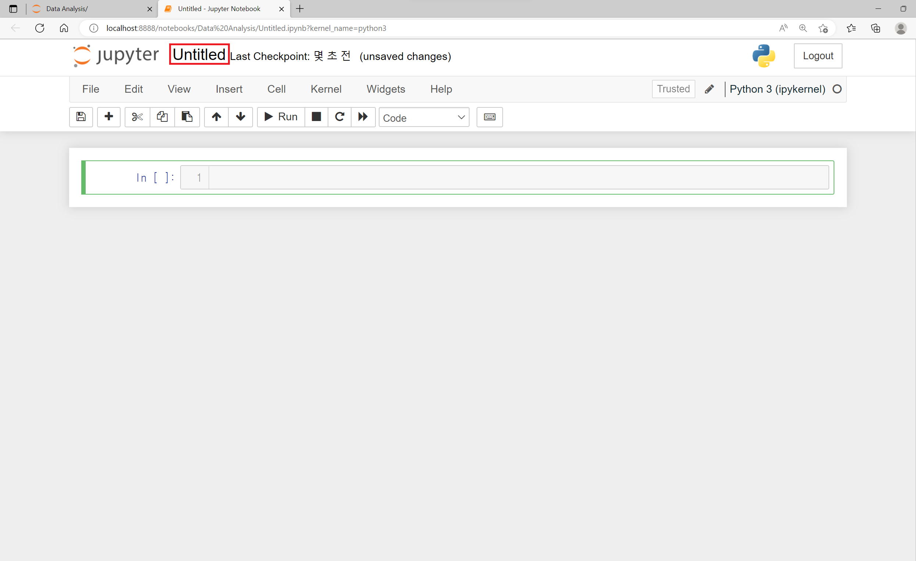The image size is (916, 561).
Task: Cut selected cells with scissors icon
Action: tap(137, 117)
